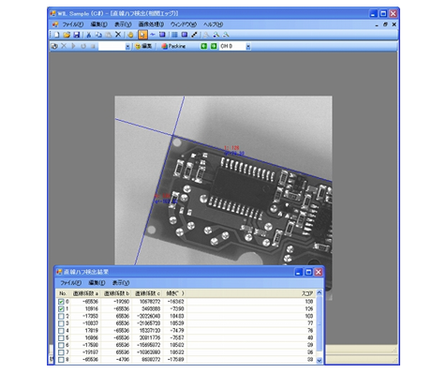Open a file with the folder icon
Screen dimensions: 447x373
tap(67, 35)
